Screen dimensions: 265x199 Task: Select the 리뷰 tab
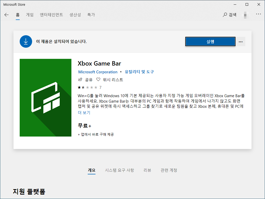pyautogui.click(x=147, y=170)
